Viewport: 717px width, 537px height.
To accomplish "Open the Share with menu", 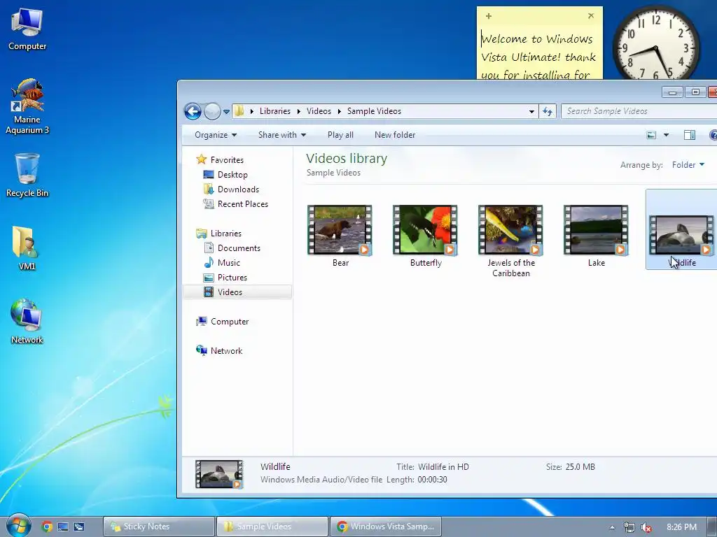I will [281, 135].
